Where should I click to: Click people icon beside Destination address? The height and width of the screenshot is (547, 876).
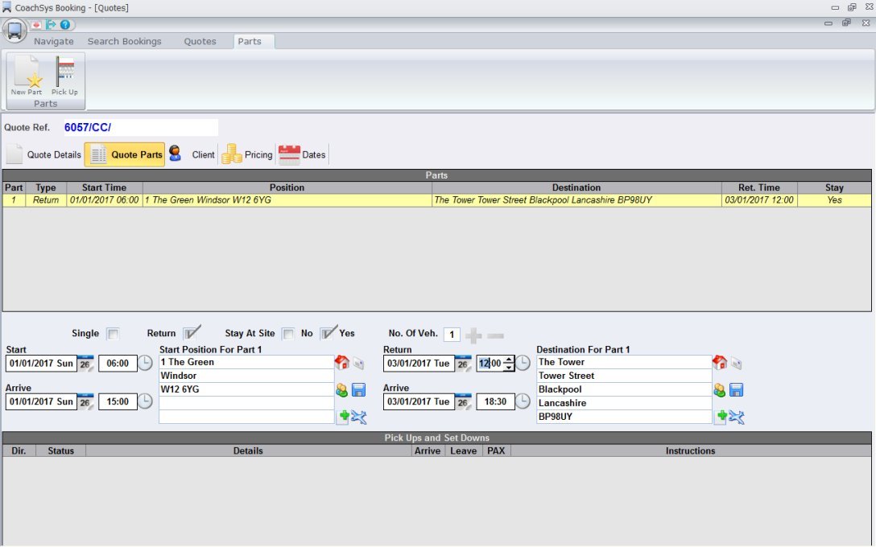720,390
